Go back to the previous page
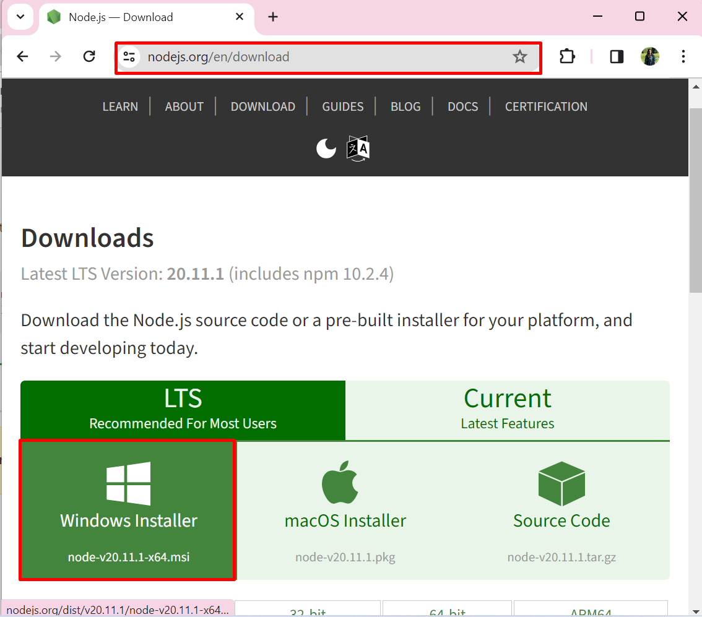The height and width of the screenshot is (617, 702). click(x=22, y=56)
